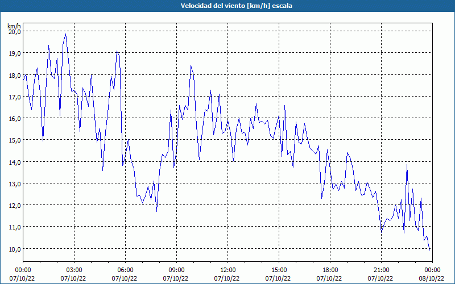Click the 17,0 y-axis label
The image size is (455, 284).
[15, 97]
